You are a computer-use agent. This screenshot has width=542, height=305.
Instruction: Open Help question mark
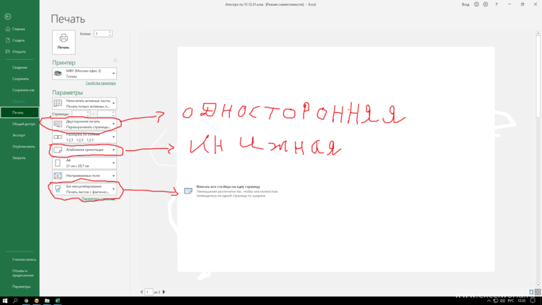tap(496, 4)
